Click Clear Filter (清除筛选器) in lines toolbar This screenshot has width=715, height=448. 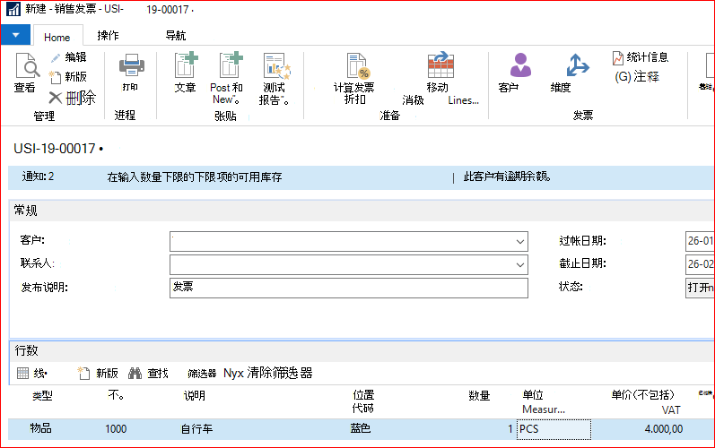(x=268, y=374)
